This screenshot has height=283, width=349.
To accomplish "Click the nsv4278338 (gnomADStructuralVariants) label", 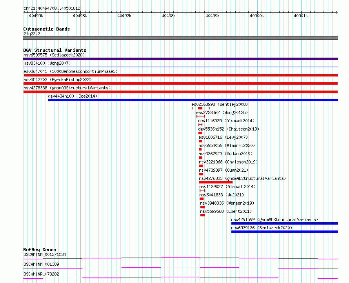I will coord(67,88).
